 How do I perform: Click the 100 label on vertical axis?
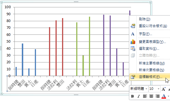coord(8,7)
